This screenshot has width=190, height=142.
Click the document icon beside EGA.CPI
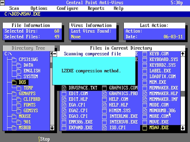click(x=64, y=105)
